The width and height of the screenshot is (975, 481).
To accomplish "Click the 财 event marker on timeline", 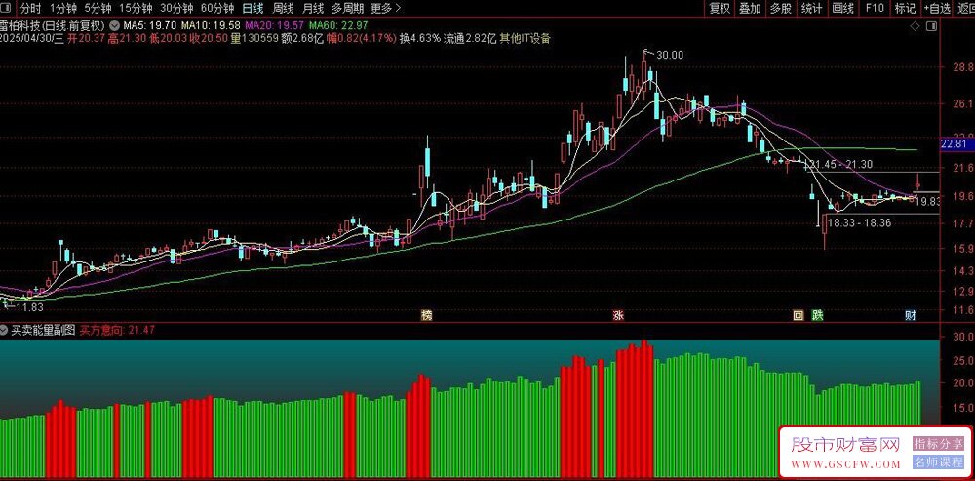I will coord(910,315).
